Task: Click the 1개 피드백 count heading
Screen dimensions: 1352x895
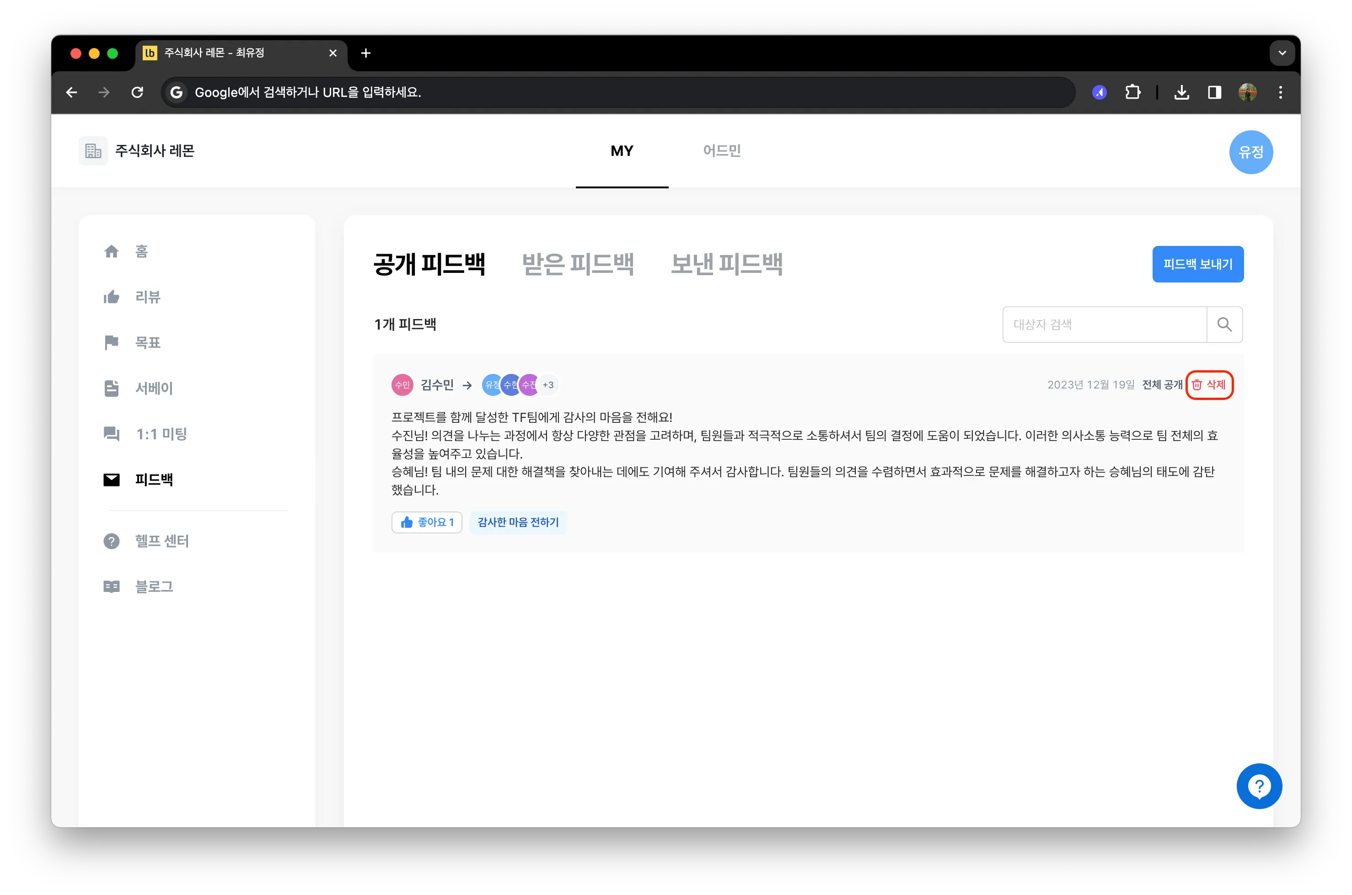Action: (x=405, y=324)
